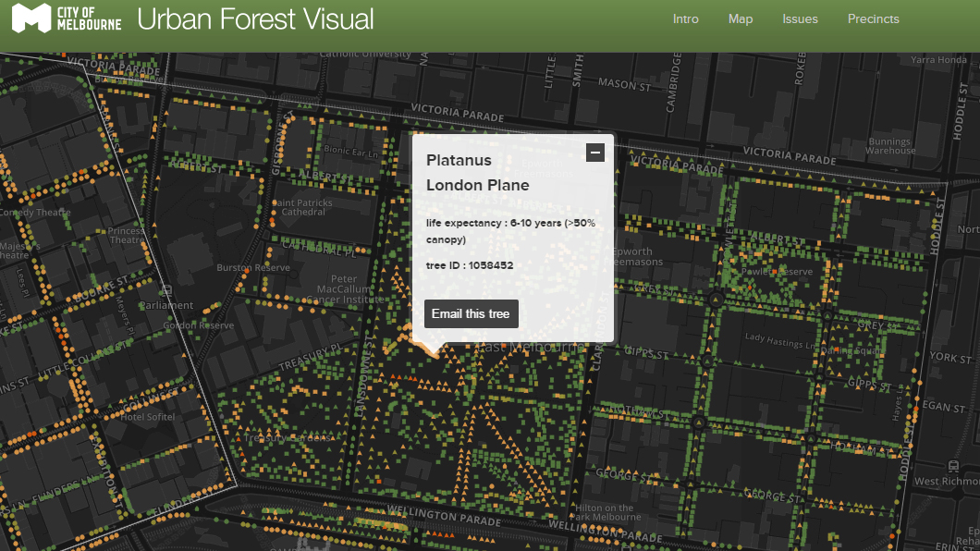
Task: Click the Powlett Reserve park label
Action: [777, 272]
